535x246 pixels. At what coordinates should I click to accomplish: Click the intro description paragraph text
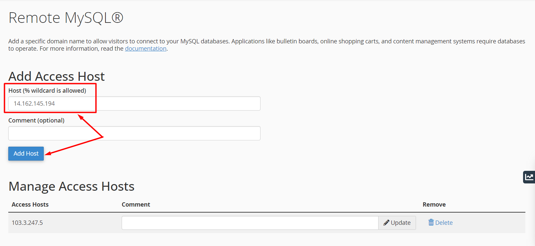(267, 45)
